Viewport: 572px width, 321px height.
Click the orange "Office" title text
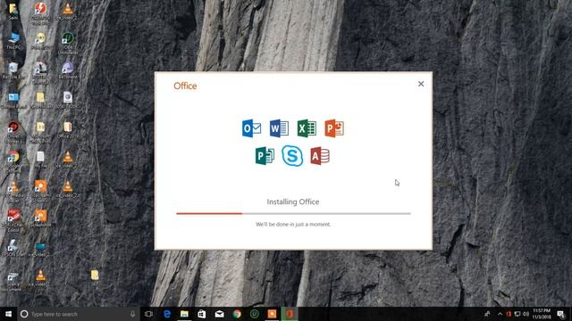(185, 86)
